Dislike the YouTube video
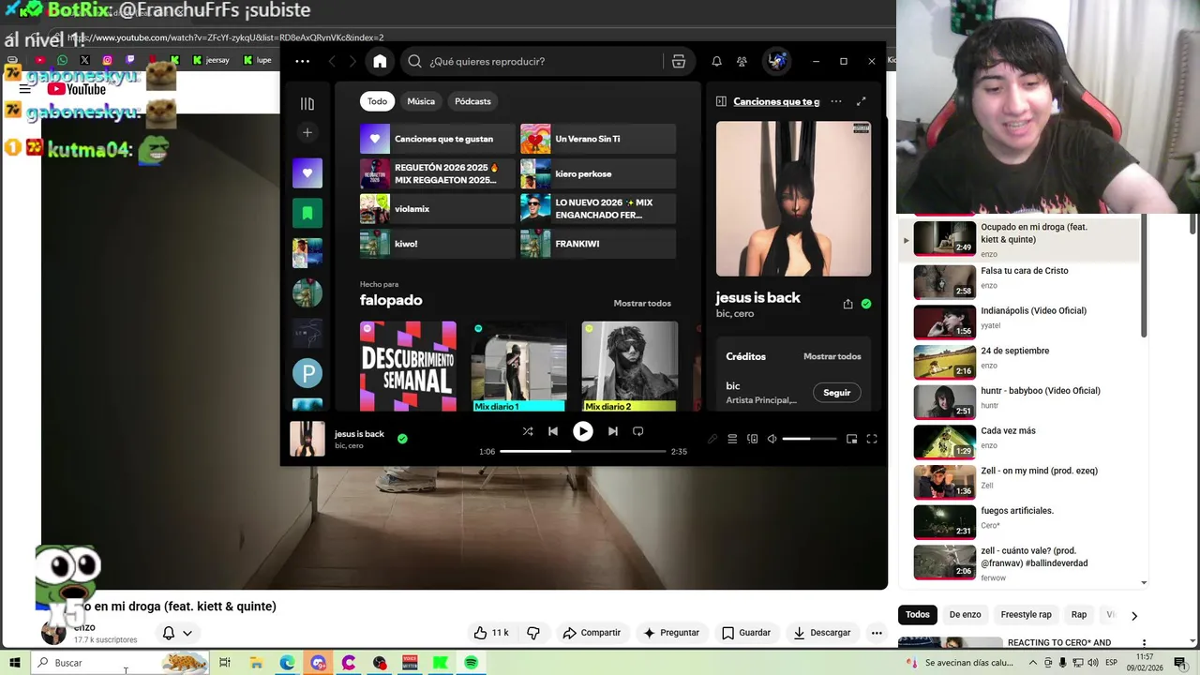 tap(533, 633)
